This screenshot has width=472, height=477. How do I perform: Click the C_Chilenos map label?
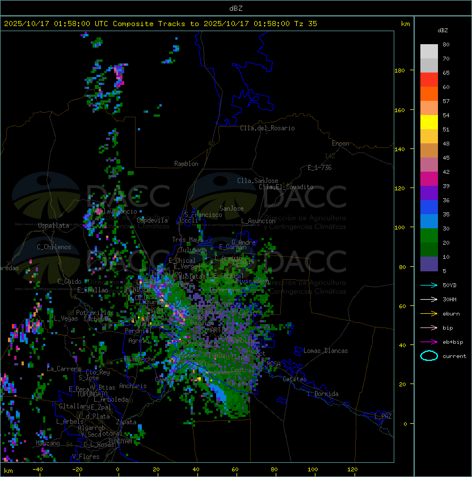[x=54, y=247]
